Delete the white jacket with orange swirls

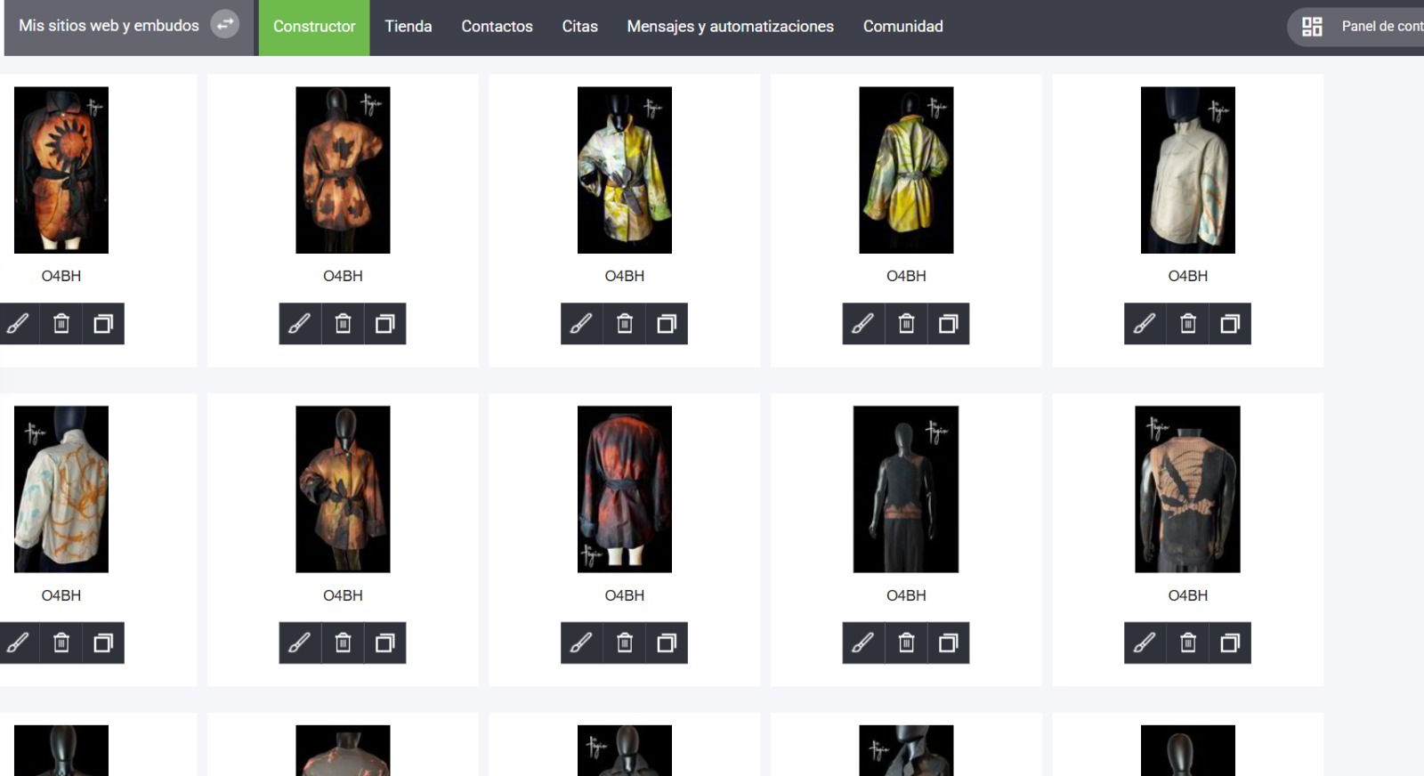[x=61, y=643]
